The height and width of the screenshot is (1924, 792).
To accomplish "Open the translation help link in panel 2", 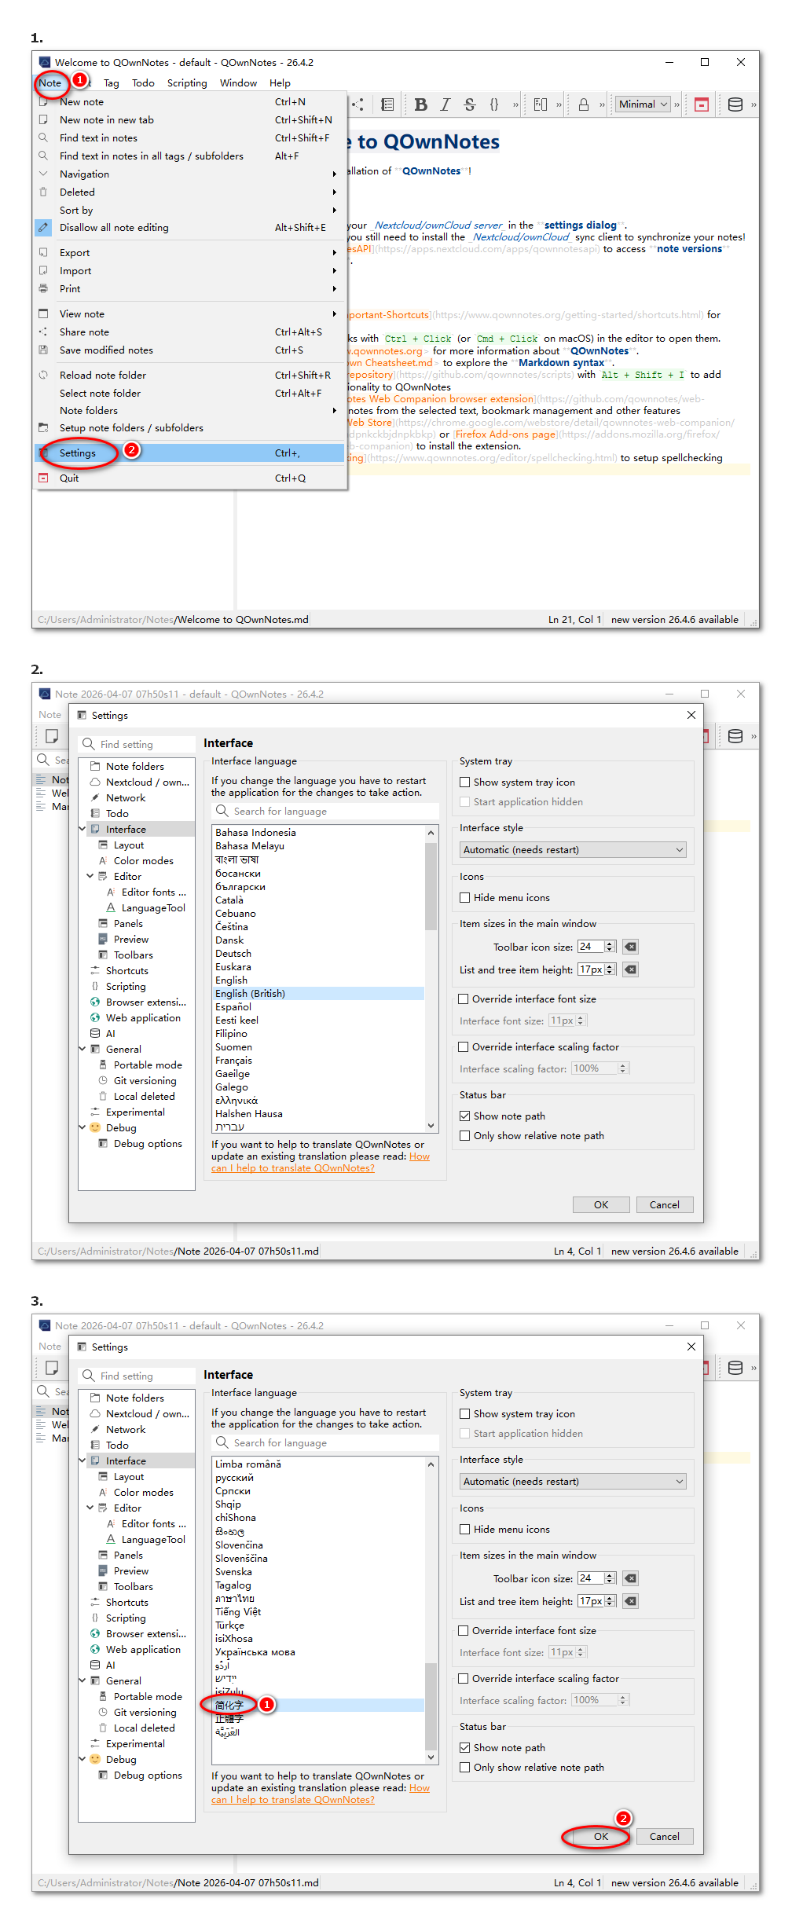I will [293, 1168].
